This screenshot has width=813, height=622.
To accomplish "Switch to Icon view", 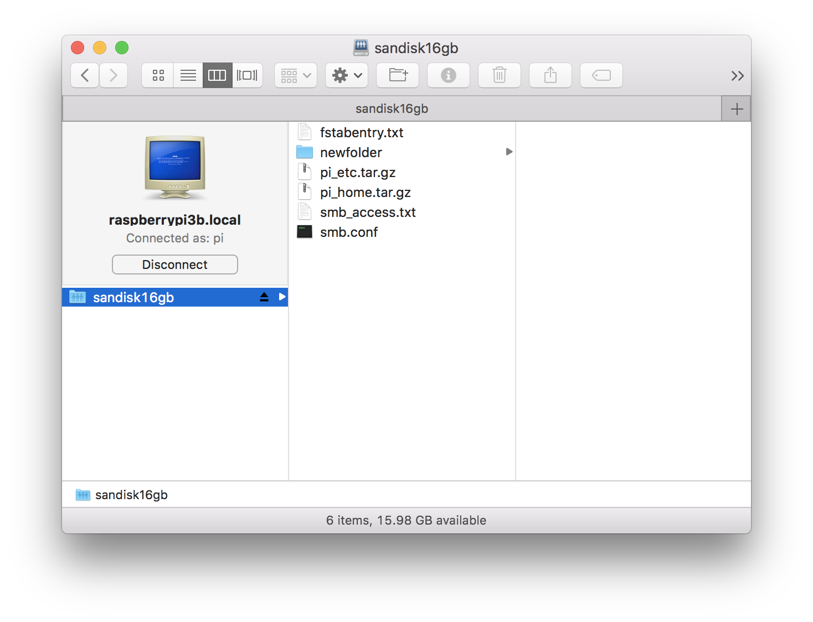I will pos(157,75).
